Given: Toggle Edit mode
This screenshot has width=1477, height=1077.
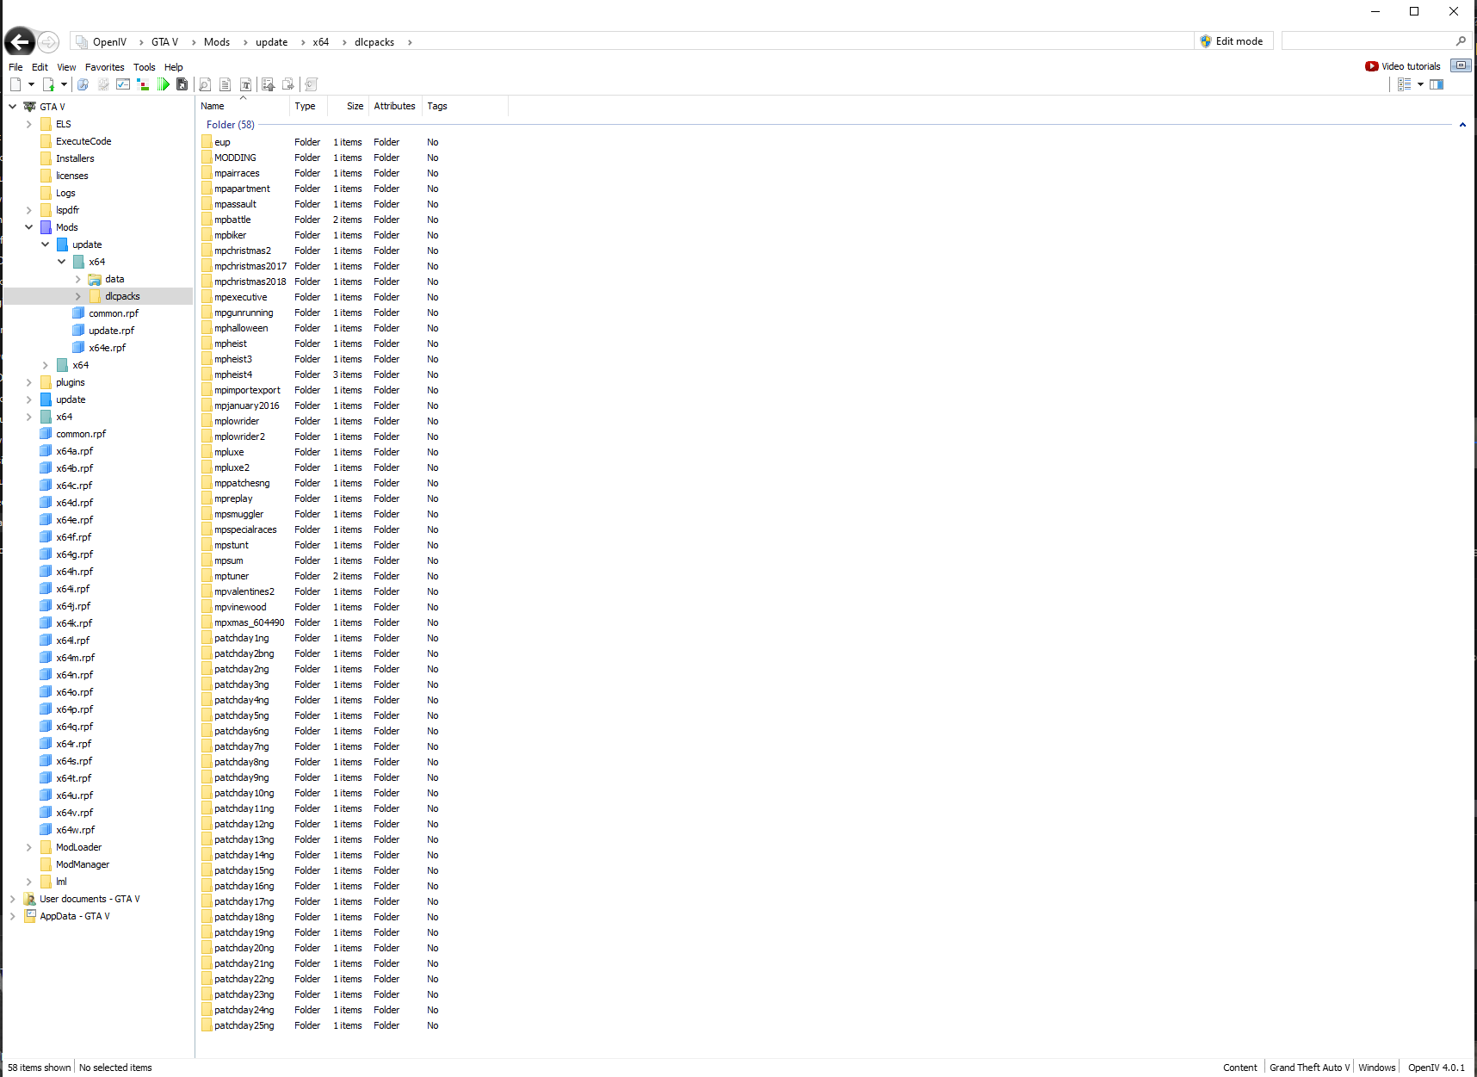Looking at the screenshot, I should pyautogui.click(x=1232, y=41).
